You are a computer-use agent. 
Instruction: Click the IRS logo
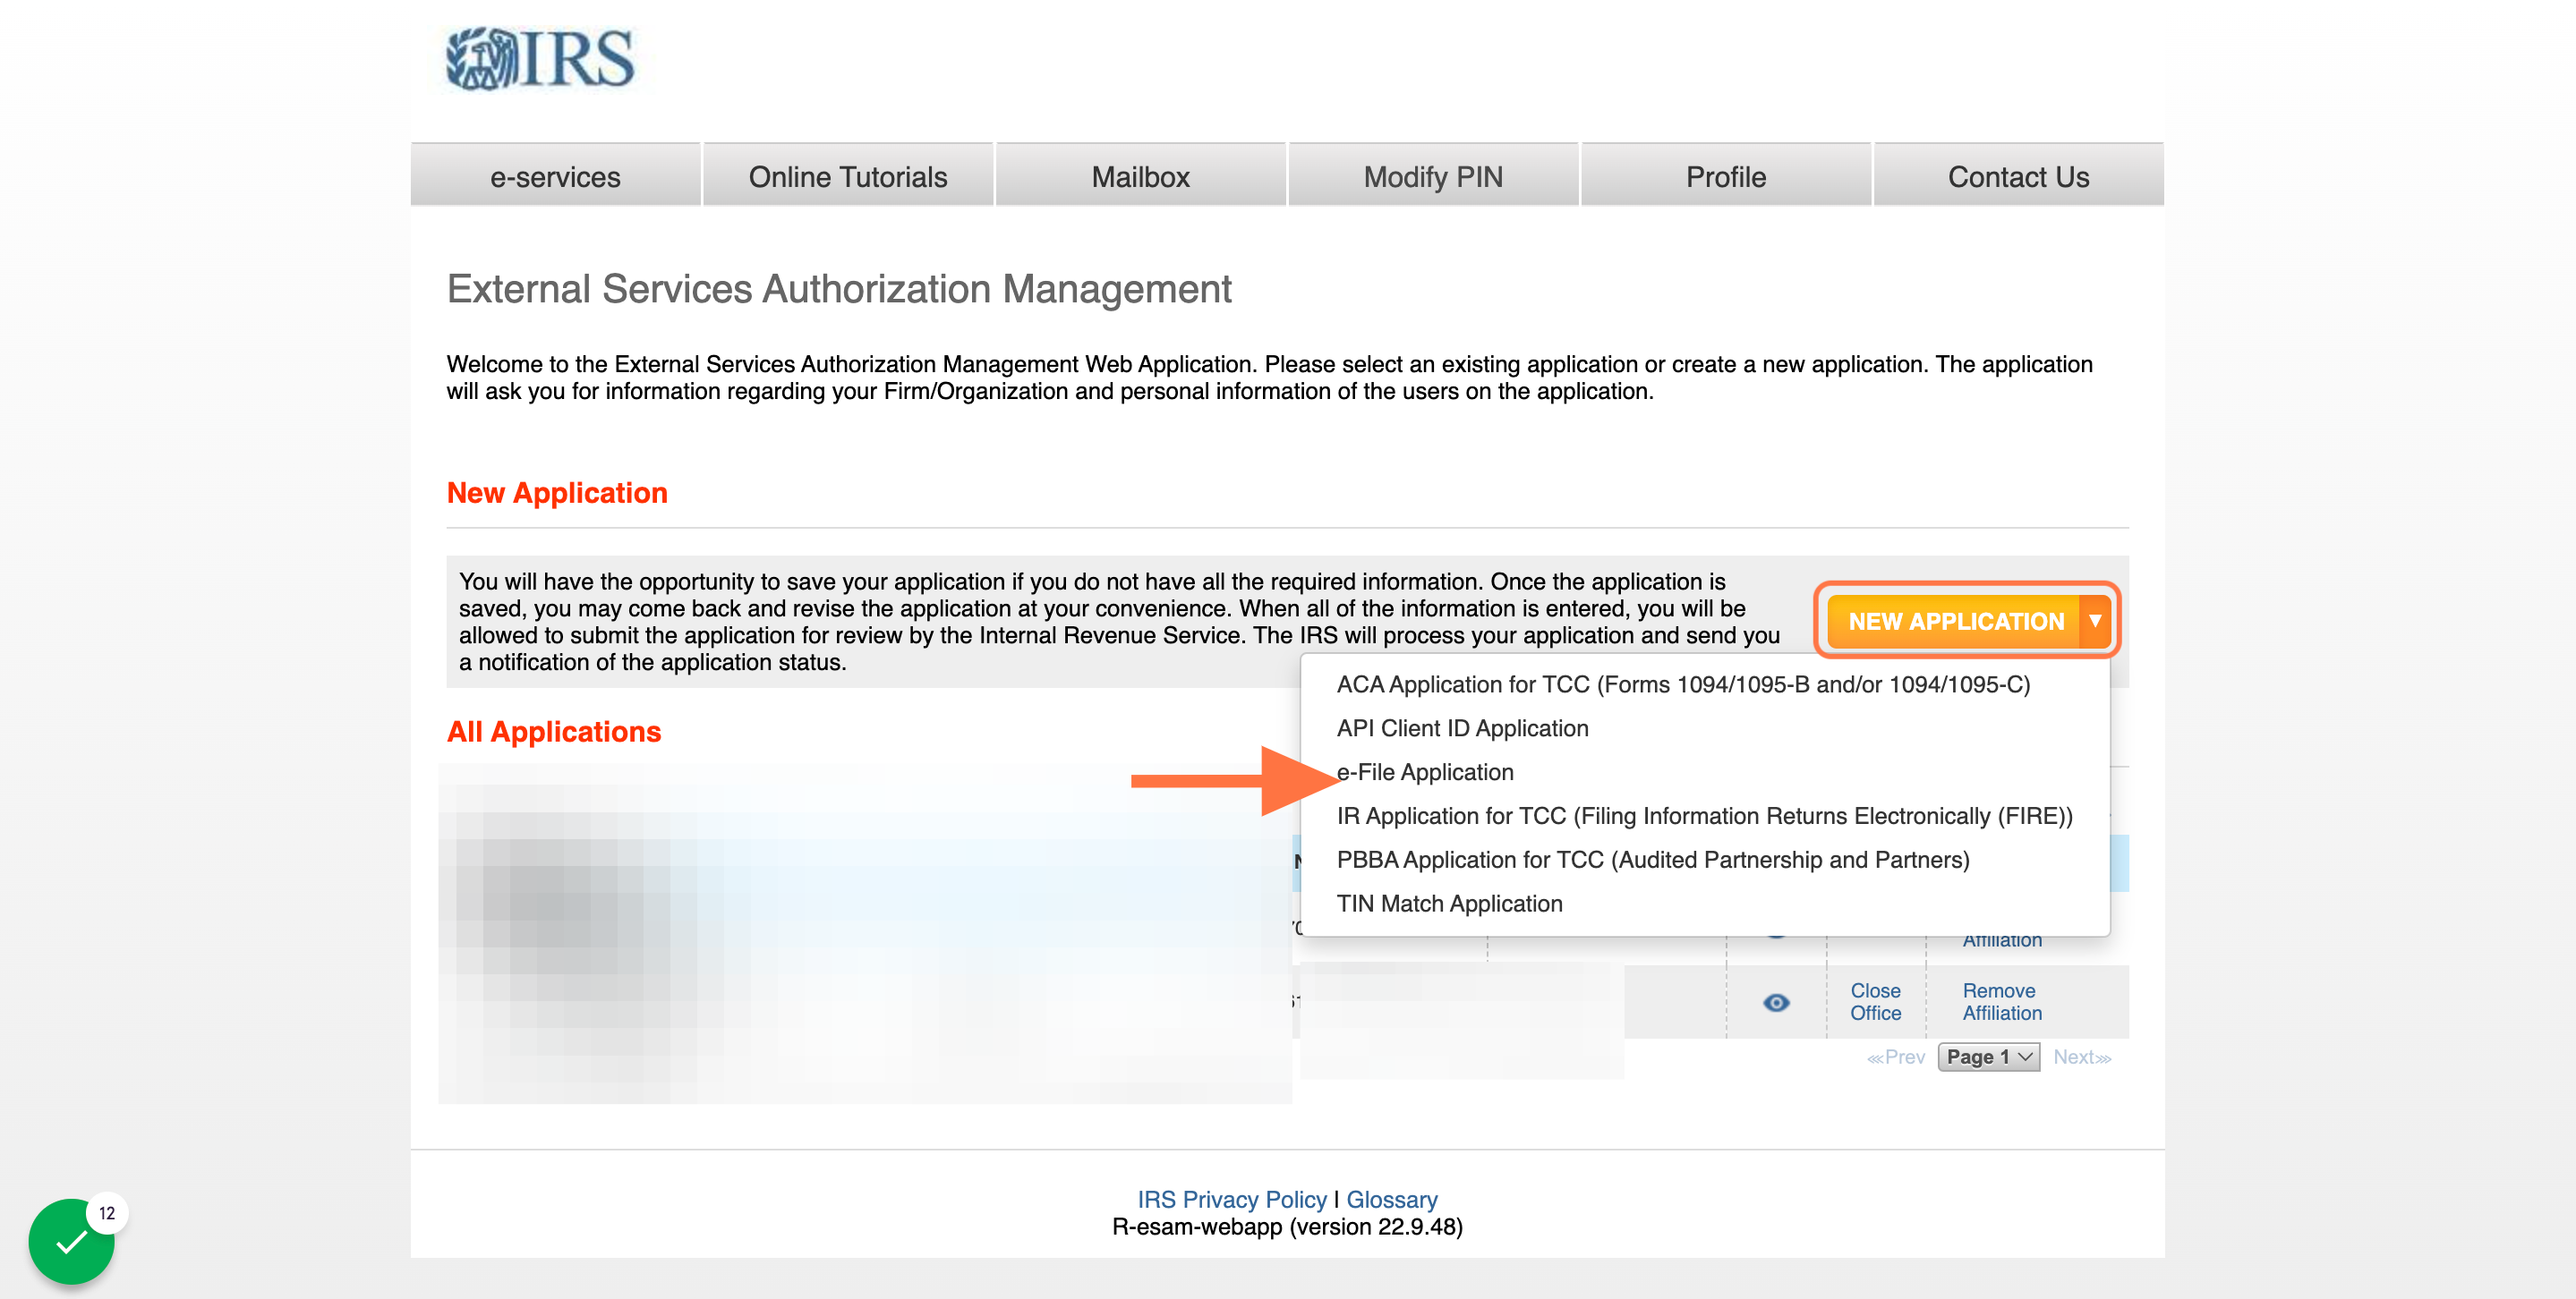click(540, 59)
